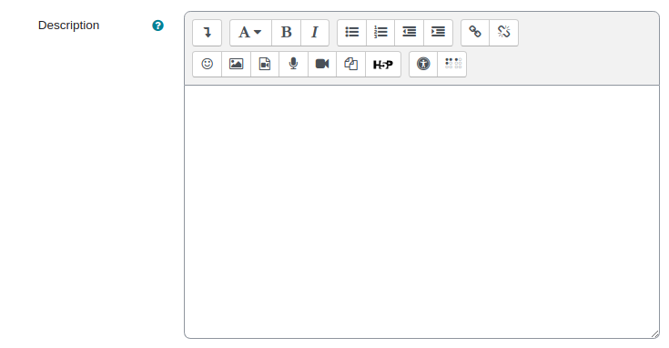This screenshot has height=348, width=669.
Task: Open the manage files dialog
Action: point(350,64)
